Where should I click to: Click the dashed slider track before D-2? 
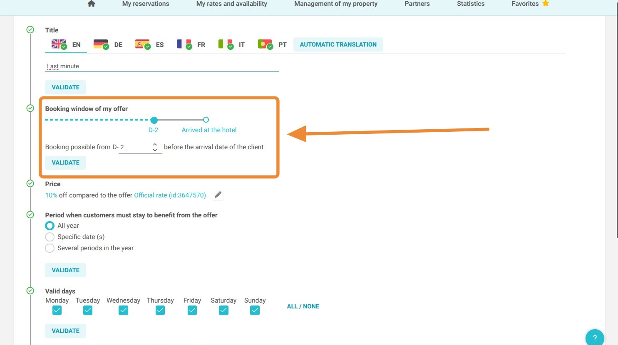pyautogui.click(x=97, y=120)
